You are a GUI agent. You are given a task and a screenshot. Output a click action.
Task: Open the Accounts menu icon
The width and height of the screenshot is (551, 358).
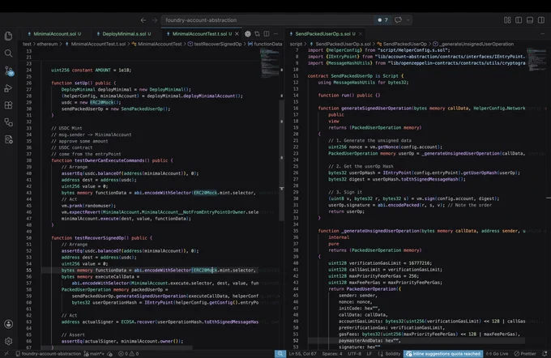point(8,324)
